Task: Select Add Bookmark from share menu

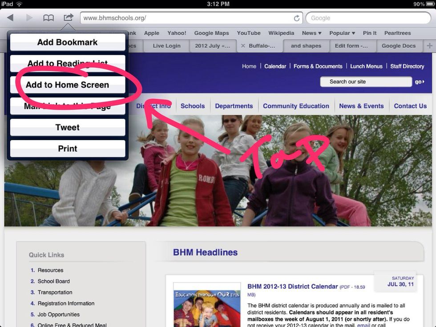Action: pos(68,42)
